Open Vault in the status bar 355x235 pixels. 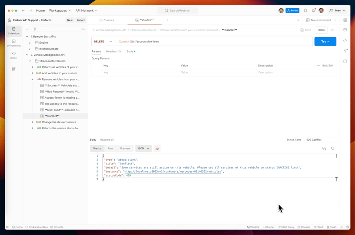click(318, 227)
